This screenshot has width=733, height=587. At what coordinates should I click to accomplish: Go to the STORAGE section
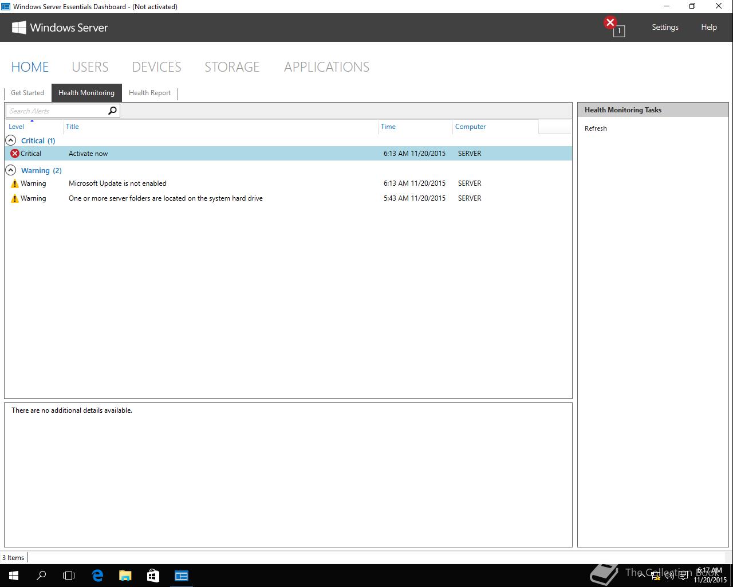[232, 67]
